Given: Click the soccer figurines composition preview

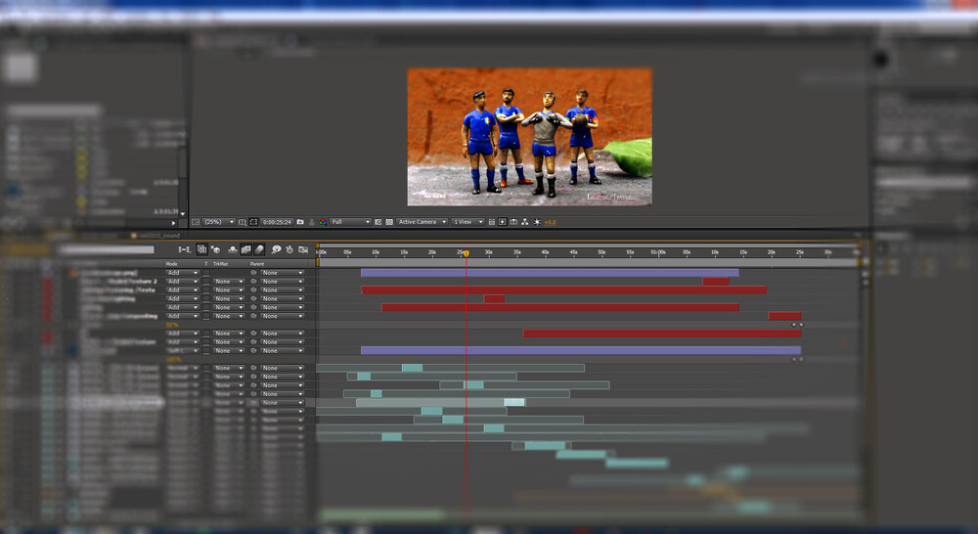Looking at the screenshot, I should coord(529,137).
